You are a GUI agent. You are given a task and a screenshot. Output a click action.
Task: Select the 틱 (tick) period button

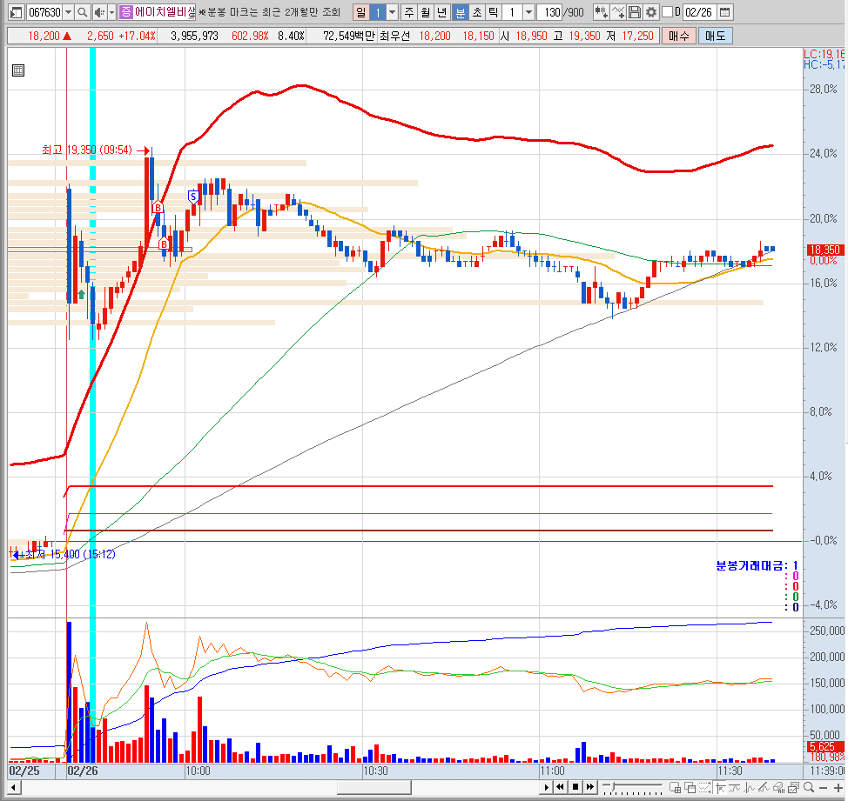(x=494, y=12)
